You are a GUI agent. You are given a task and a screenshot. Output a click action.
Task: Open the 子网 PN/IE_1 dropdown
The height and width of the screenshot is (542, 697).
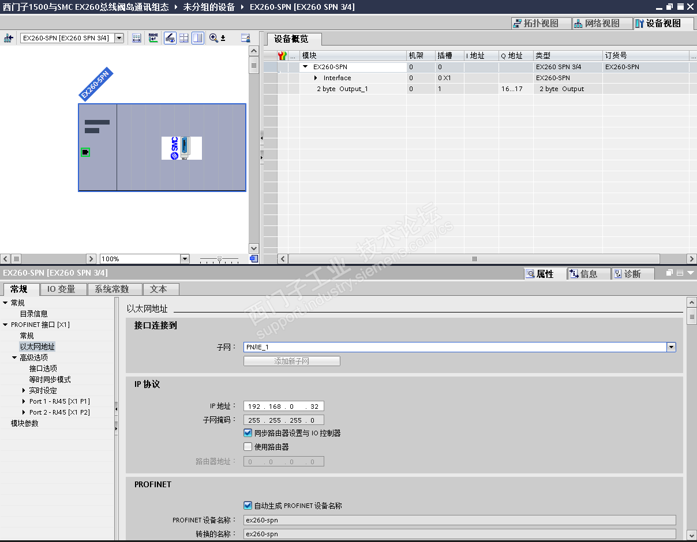[x=671, y=347]
